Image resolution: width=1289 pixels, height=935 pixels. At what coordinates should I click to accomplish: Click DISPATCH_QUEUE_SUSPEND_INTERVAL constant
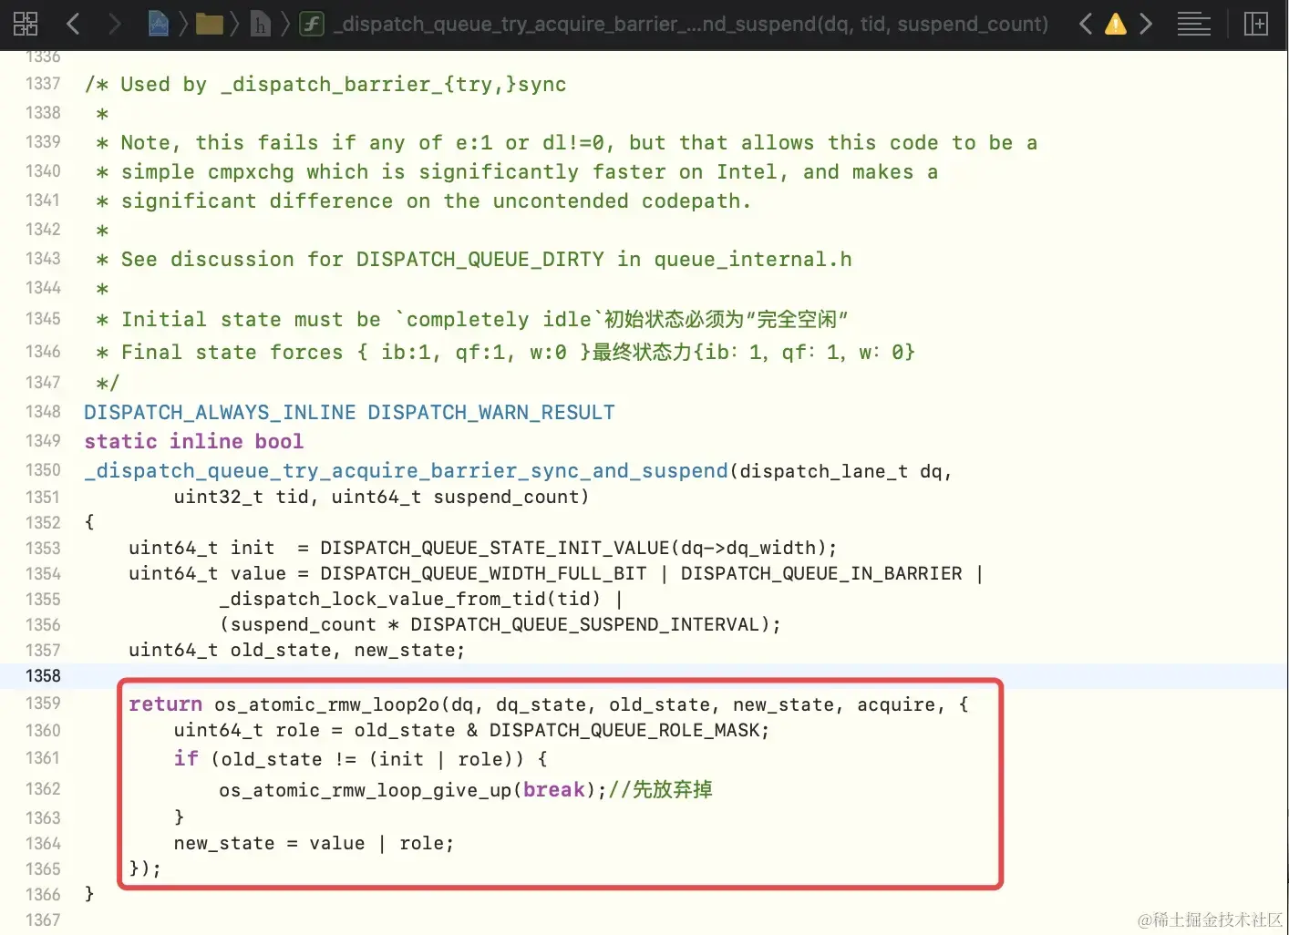584,624
